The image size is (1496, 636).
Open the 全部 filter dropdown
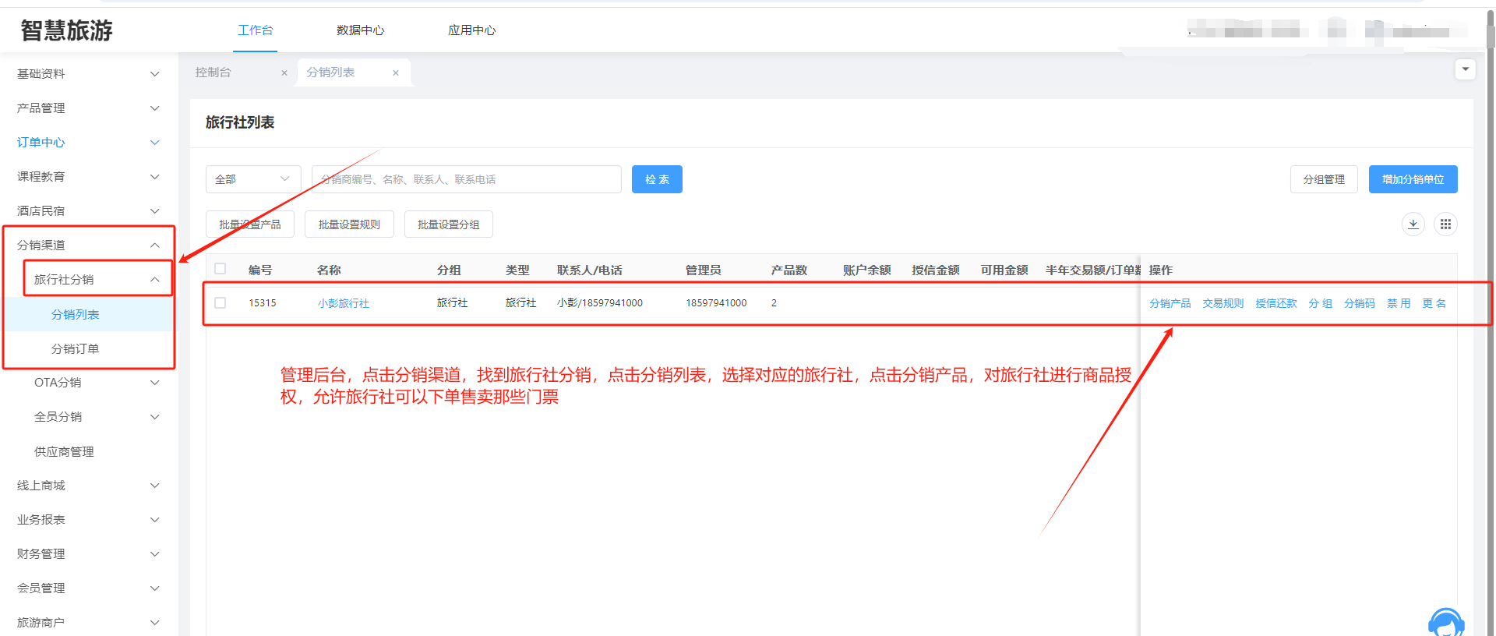[x=252, y=179]
